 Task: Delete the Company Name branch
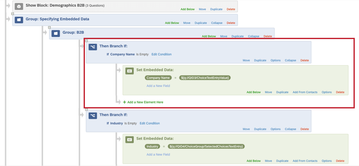click(305, 61)
